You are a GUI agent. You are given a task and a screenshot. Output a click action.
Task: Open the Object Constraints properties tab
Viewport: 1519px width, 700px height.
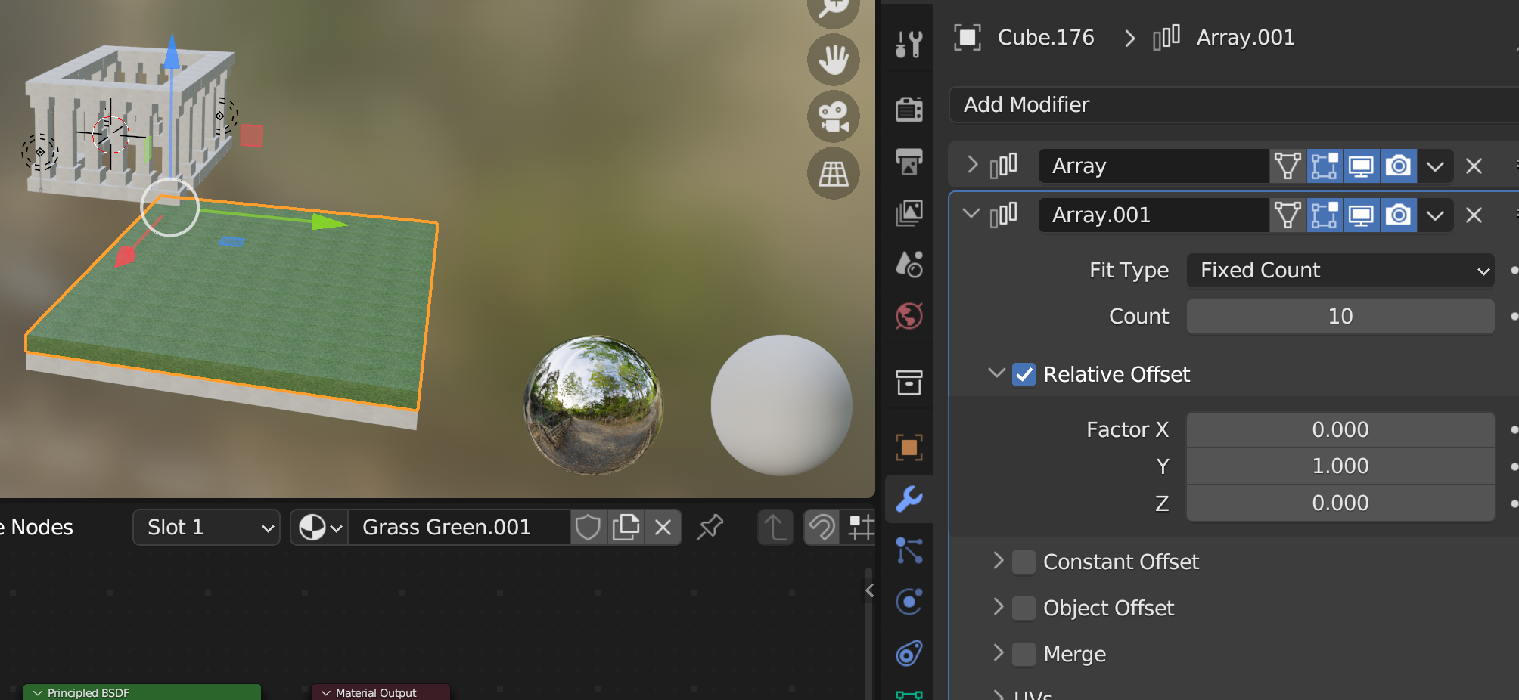(x=909, y=653)
